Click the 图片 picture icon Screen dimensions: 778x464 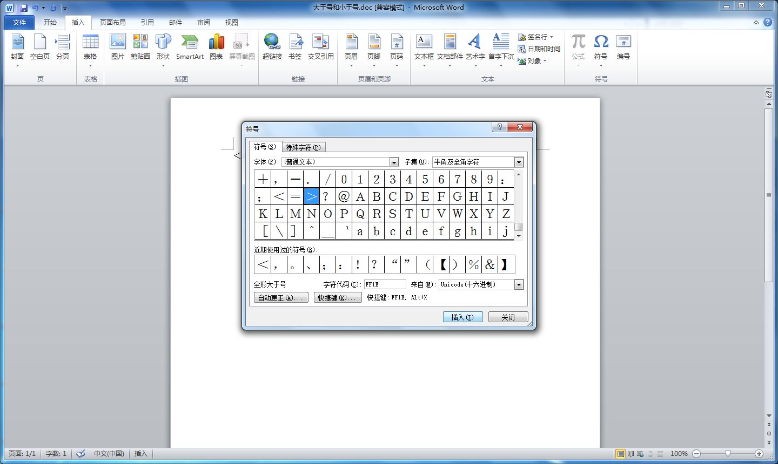pos(117,46)
